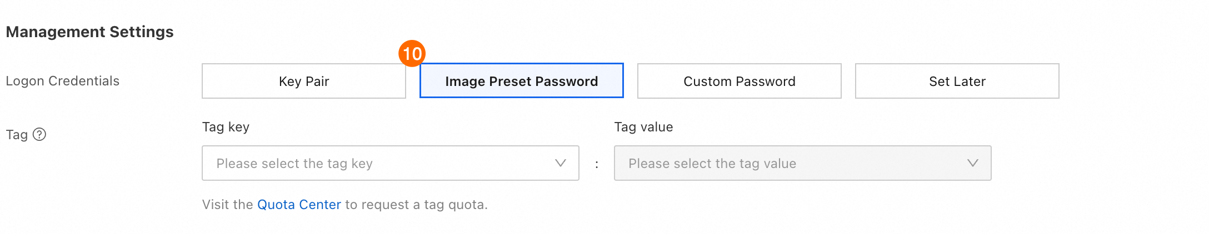
Task: Open the Quota Center link
Action: click(299, 205)
